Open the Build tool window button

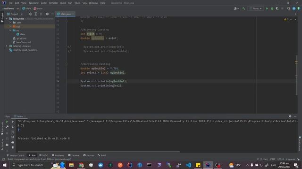102,155
